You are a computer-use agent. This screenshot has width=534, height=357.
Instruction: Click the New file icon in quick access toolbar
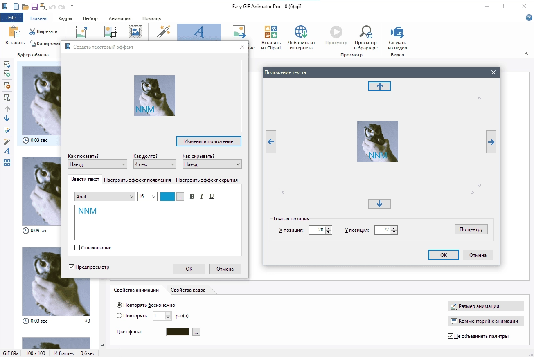pos(16,7)
